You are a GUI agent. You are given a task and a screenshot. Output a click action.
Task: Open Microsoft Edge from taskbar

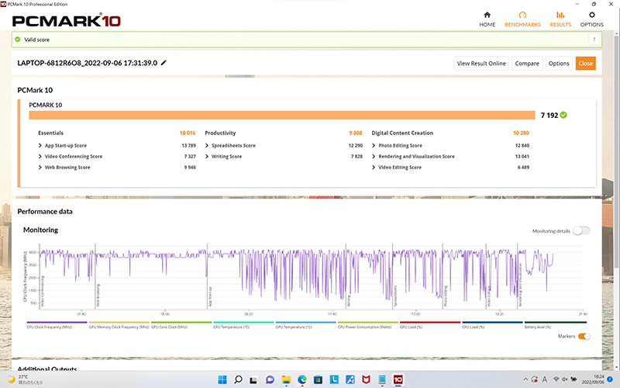coord(303,379)
